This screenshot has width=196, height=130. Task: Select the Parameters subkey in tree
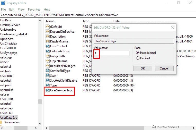[x=12, y=122]
